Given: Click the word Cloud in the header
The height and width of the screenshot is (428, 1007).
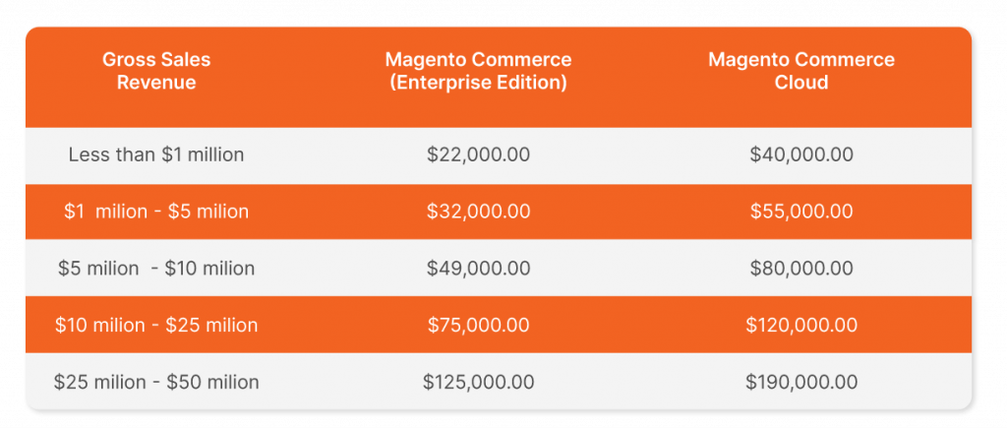Looking at the screenshot, I should click(800, 83).
